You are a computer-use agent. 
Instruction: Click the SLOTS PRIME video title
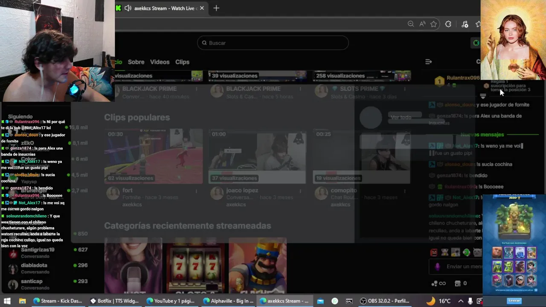(x=359, y=89)
